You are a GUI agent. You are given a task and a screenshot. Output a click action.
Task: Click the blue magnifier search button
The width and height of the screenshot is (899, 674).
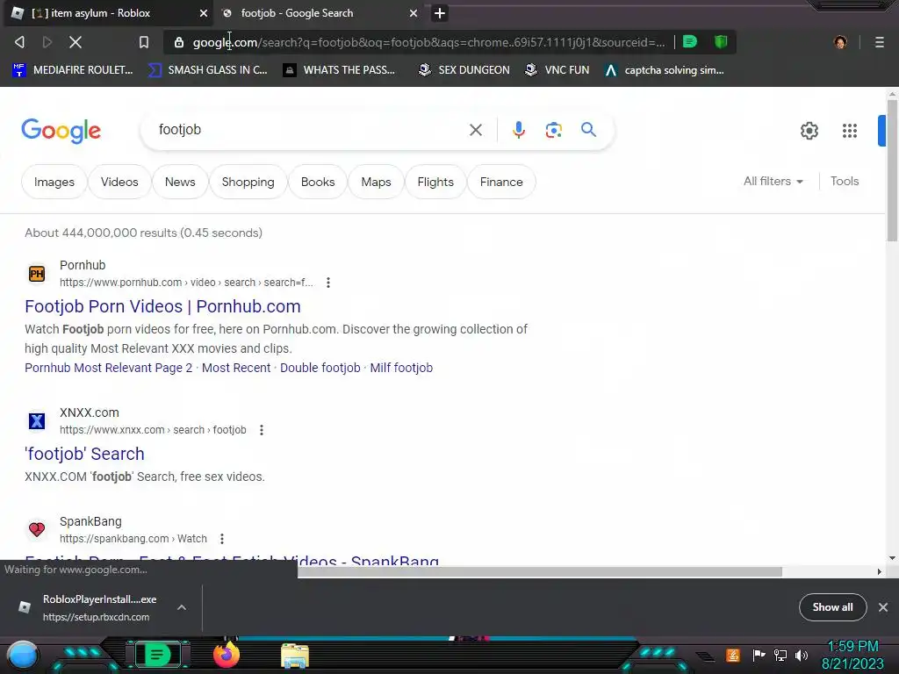(x=588, y=130)
